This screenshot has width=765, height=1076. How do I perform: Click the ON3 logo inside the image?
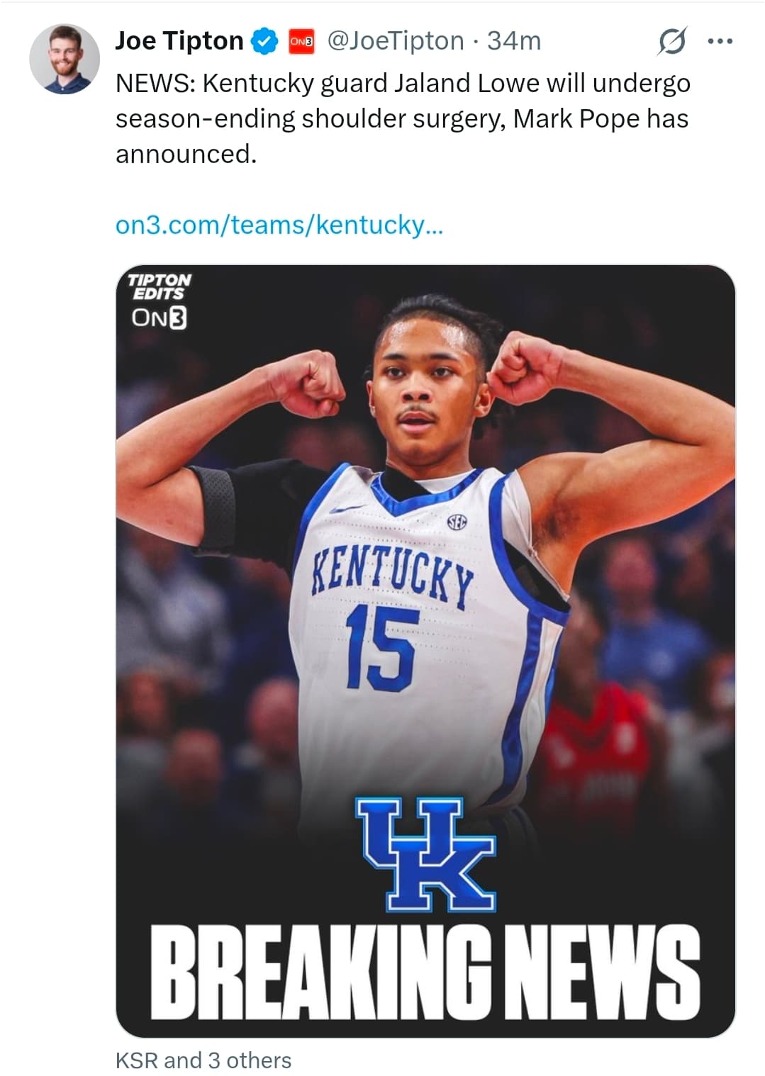tap(160, 318)
